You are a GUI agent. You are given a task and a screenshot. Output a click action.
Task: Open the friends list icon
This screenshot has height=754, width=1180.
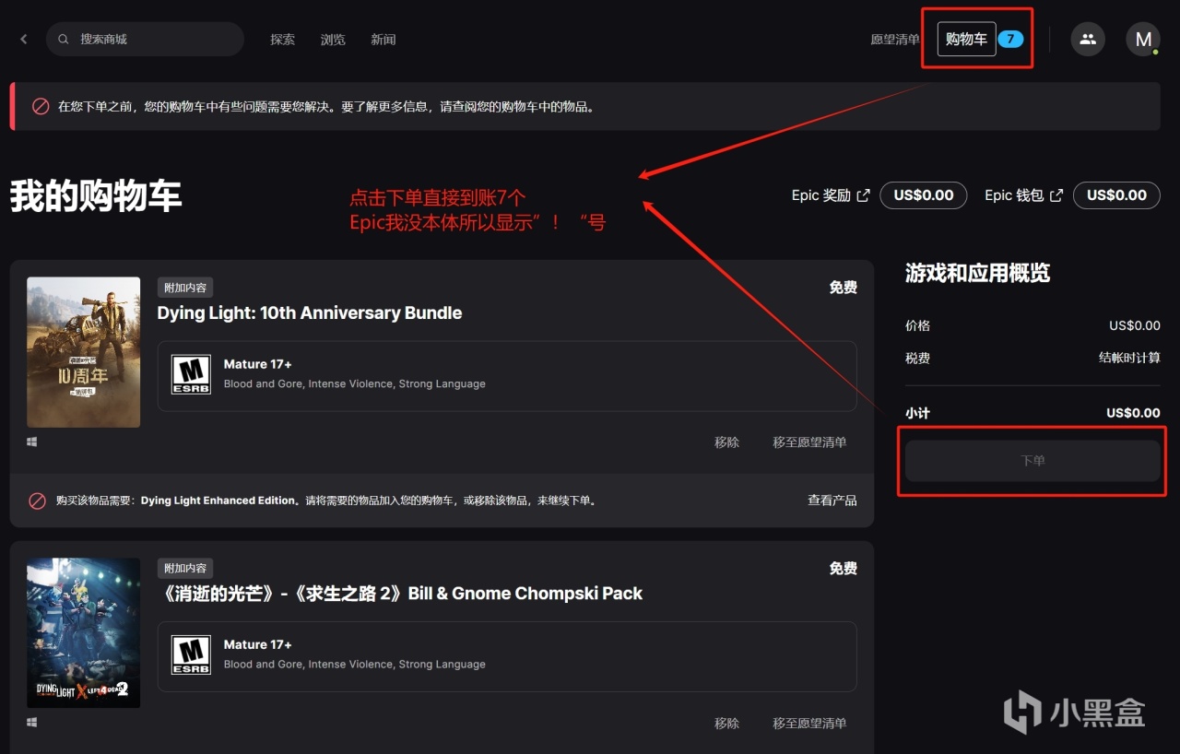click(1088, 39)
